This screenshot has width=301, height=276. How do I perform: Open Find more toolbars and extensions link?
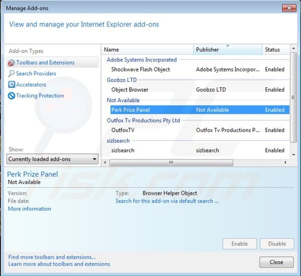tap(52, 257)
